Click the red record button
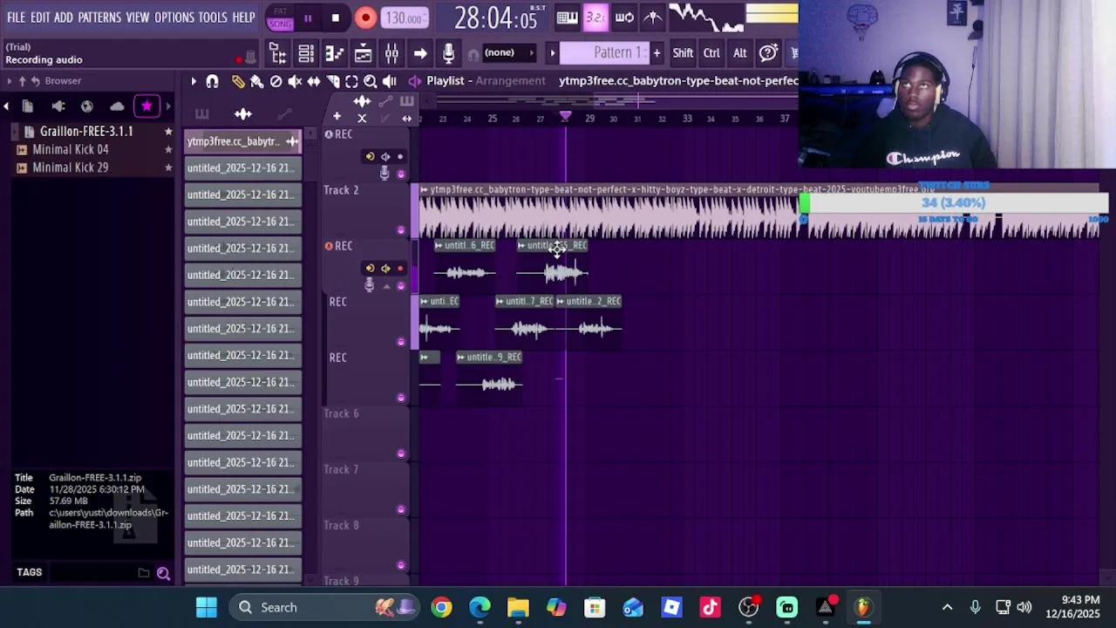 click(x=365, y=18)
